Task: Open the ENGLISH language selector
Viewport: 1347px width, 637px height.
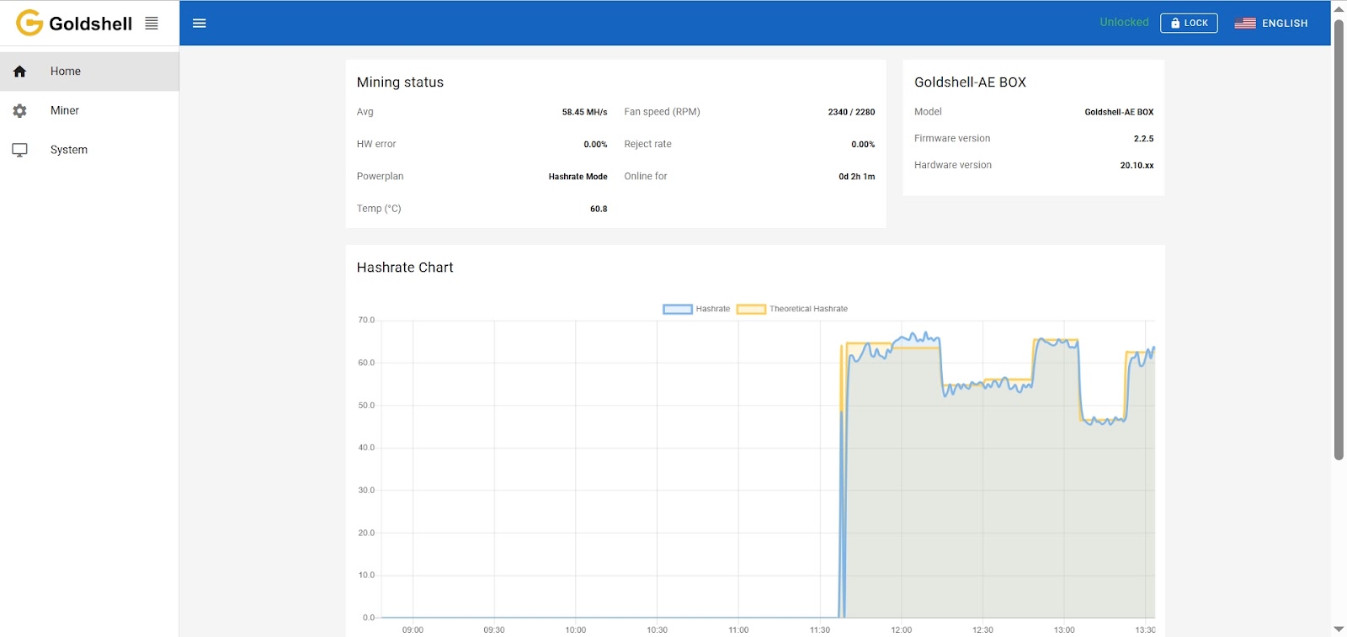Action: [1271, 24]
